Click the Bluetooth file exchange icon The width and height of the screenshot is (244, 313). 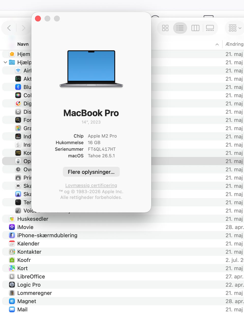pyautogui.click(x=18, y=87)
